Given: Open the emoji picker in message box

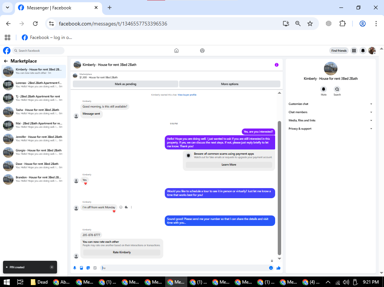Looking at the screenshot, I should click(x=271, y=268).
